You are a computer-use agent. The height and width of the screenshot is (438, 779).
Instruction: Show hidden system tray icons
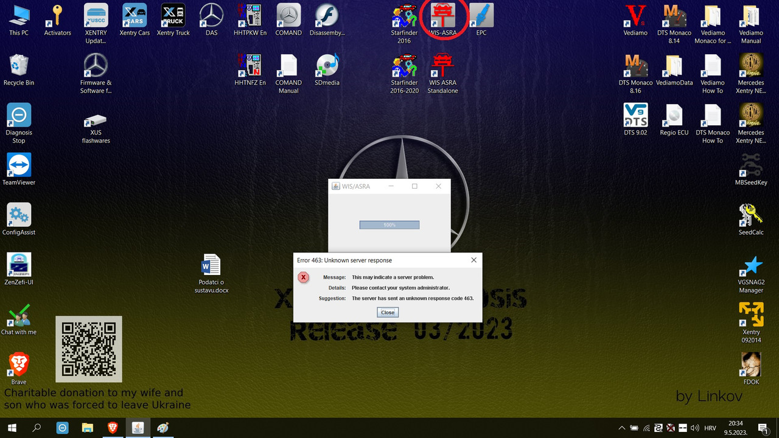621,428
